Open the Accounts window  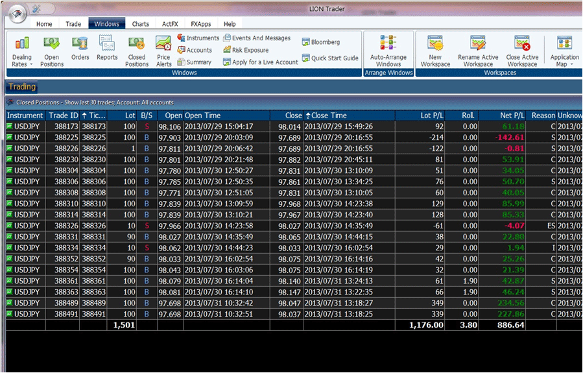(x=195, y=50)
